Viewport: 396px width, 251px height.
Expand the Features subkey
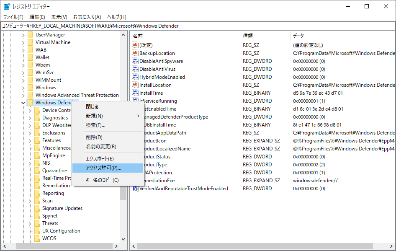[x=30, y=140]
